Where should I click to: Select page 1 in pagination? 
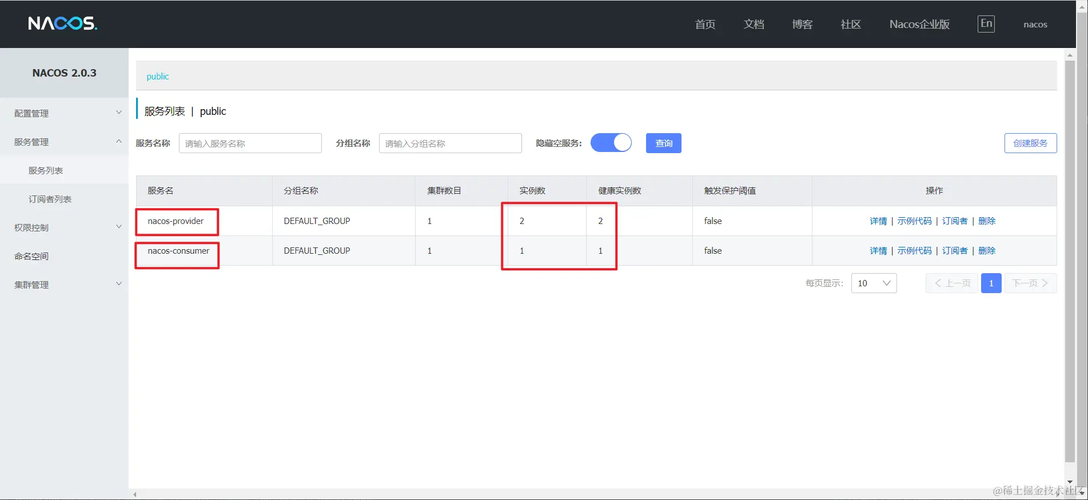coord(991,283)
